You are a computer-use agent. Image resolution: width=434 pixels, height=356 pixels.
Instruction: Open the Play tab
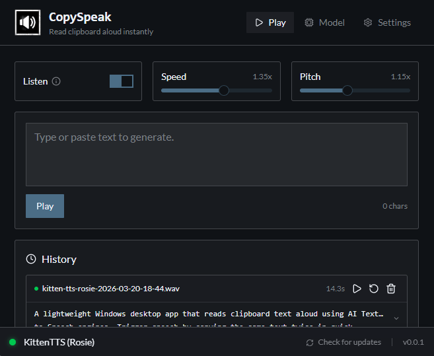(270, 22)
